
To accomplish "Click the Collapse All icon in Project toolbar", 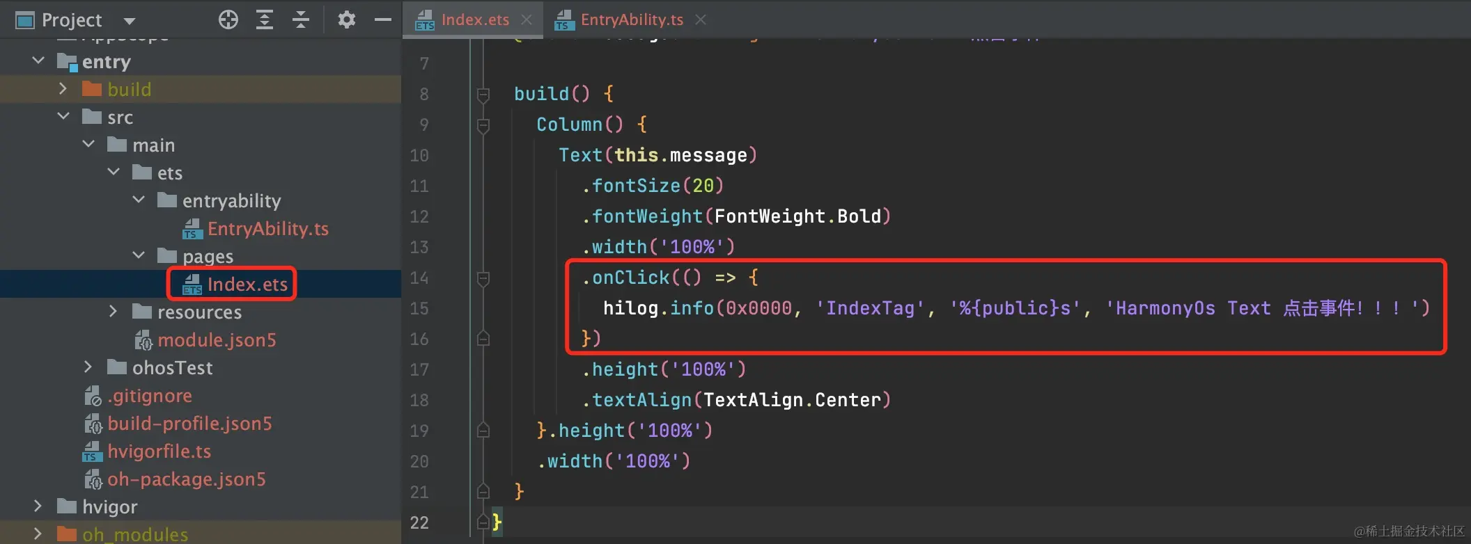I will [x=301, y=19].
